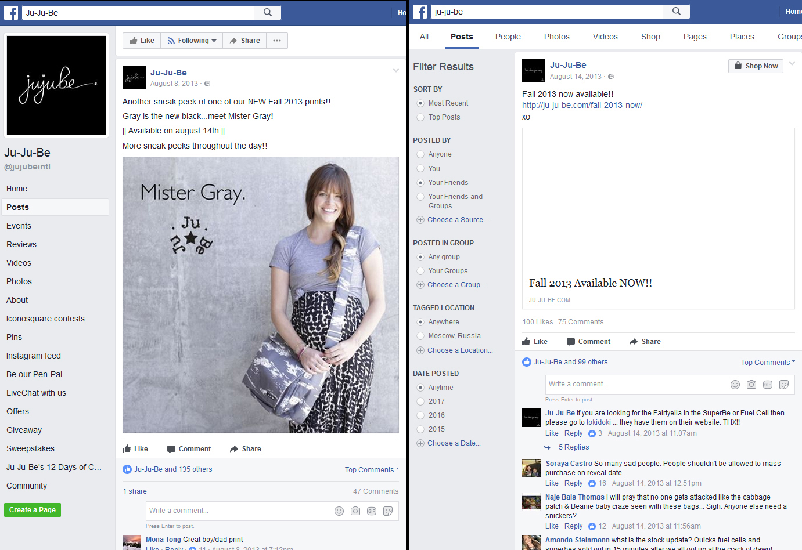
Task: Click the sticker icon in the right comment box
Action: pyautogui.click(x=784, y=385)
